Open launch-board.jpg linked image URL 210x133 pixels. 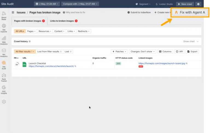point(162,63)
